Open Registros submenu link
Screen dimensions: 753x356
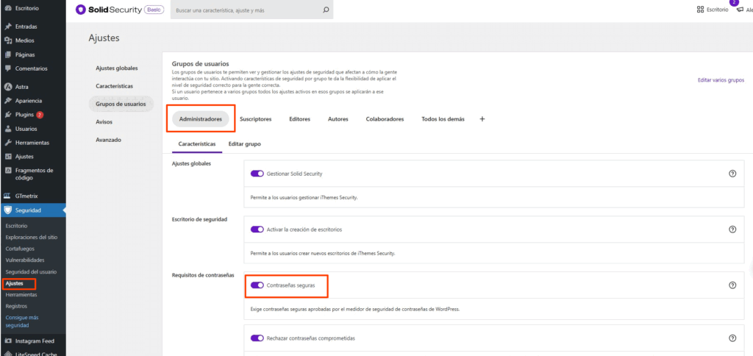[16, 306]
